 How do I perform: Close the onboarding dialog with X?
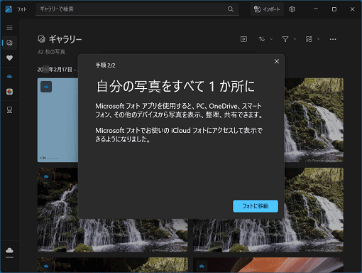277,61
